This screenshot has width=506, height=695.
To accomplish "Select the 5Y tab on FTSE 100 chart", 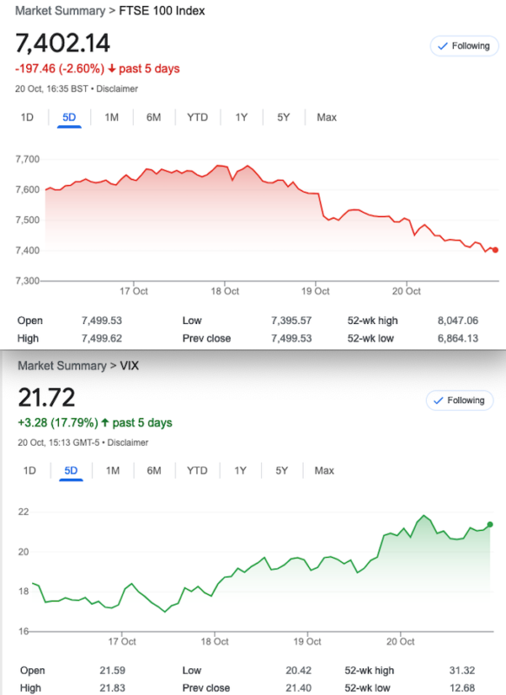I will [x=283, y=117].
